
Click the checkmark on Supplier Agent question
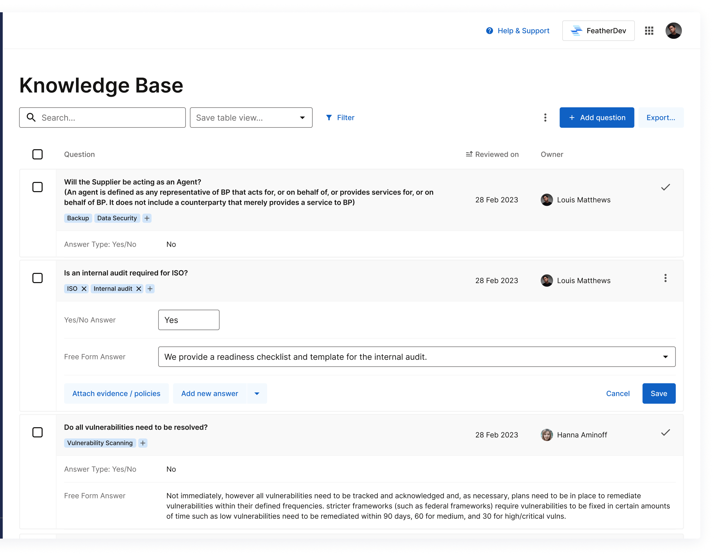click(665, 187)
